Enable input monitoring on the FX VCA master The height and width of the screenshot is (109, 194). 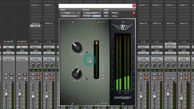(x=19, y=74)
